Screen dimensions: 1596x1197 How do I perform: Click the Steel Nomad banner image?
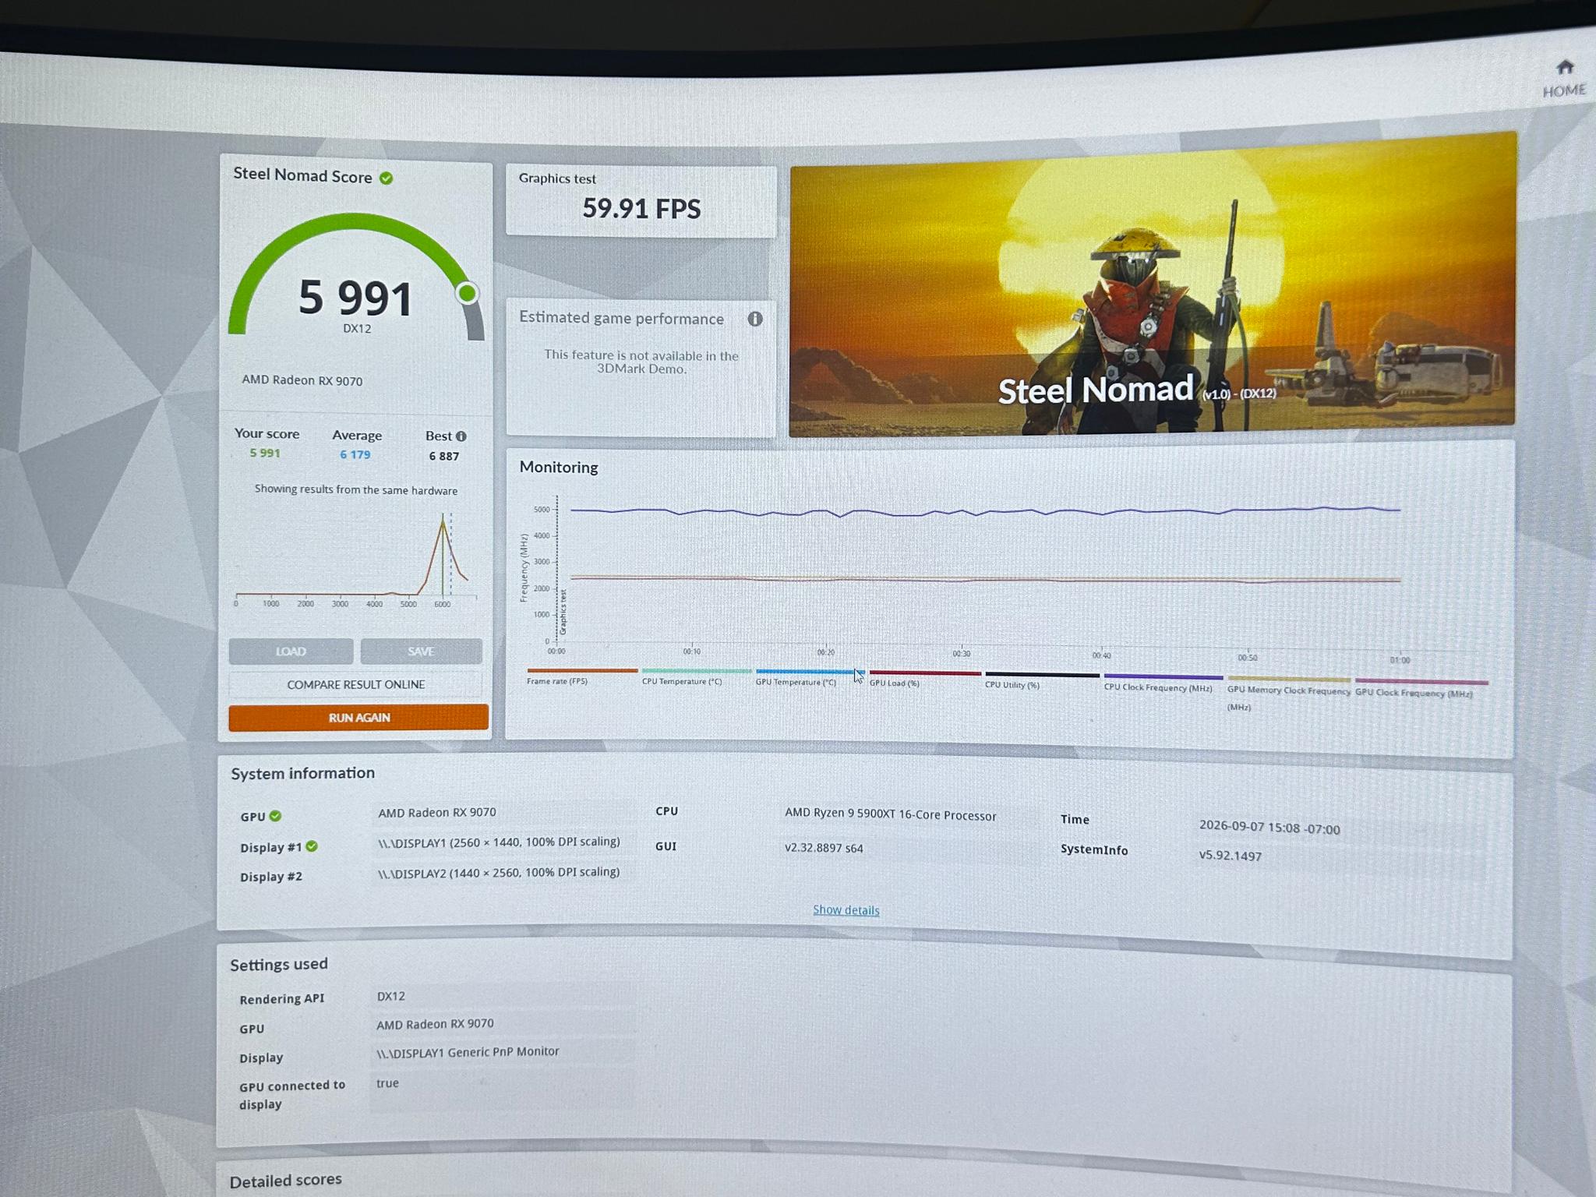point(1153,284)
